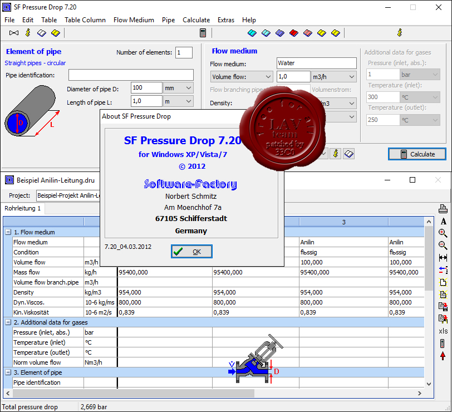452x412 pixels.
Task: Click the new blank document icon in sidebar
Action: [x=443, y=282]
